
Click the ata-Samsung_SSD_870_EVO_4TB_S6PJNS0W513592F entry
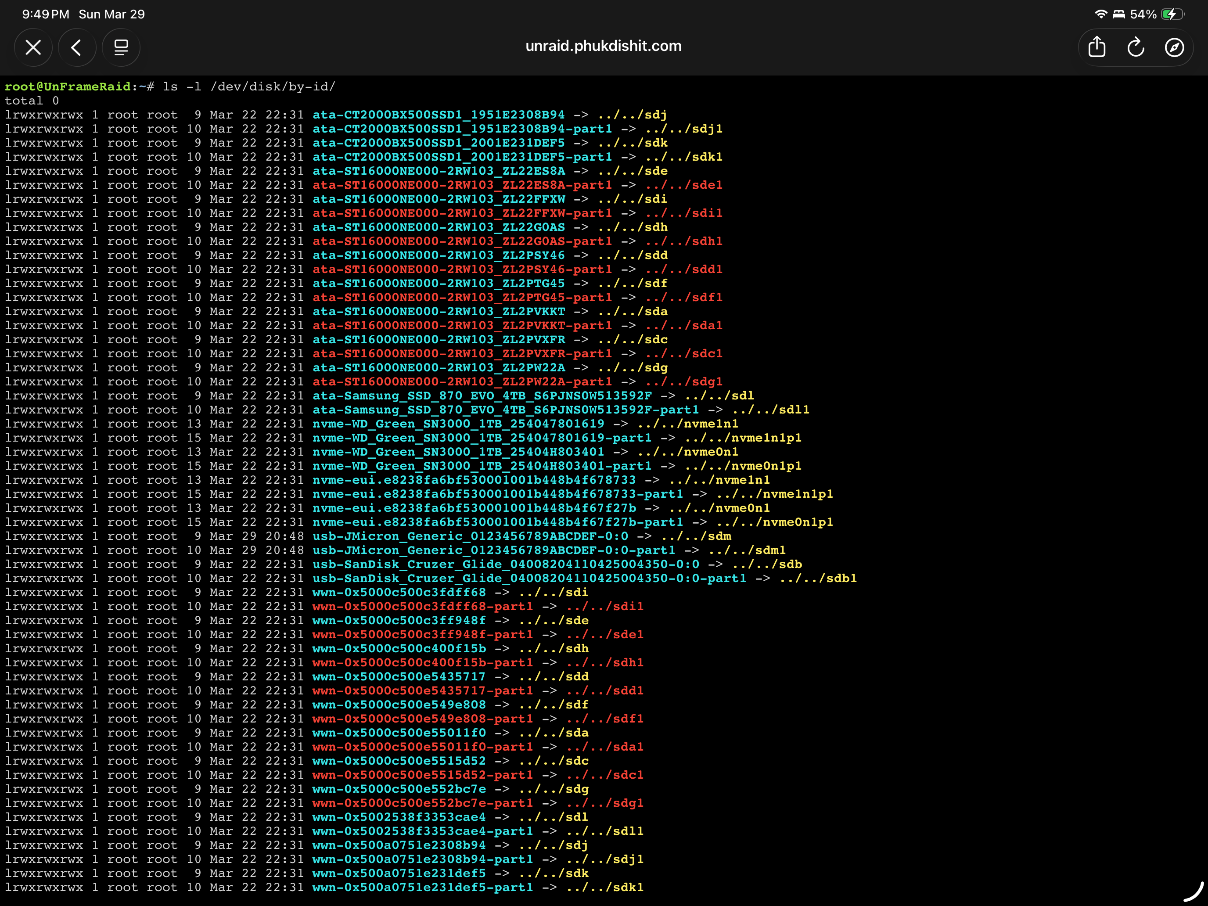tap(482, 395)
